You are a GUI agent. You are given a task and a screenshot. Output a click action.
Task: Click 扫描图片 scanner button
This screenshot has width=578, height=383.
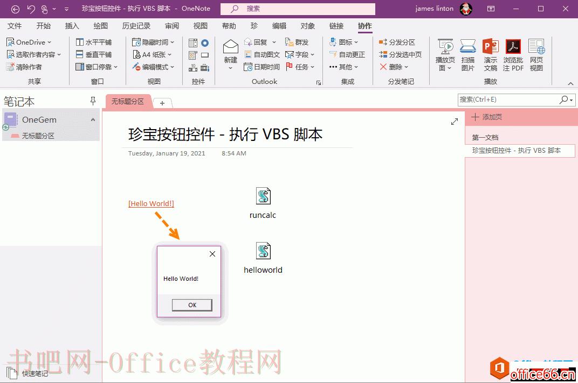(x=468, y=55)
